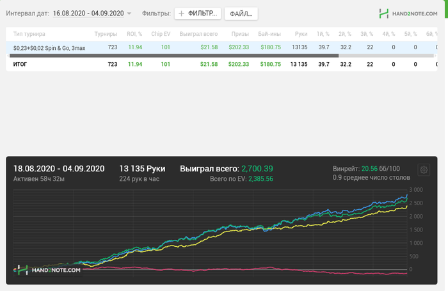Click the 1й, % column header
This screenshot has width=448, height=291.
(323, 34)
